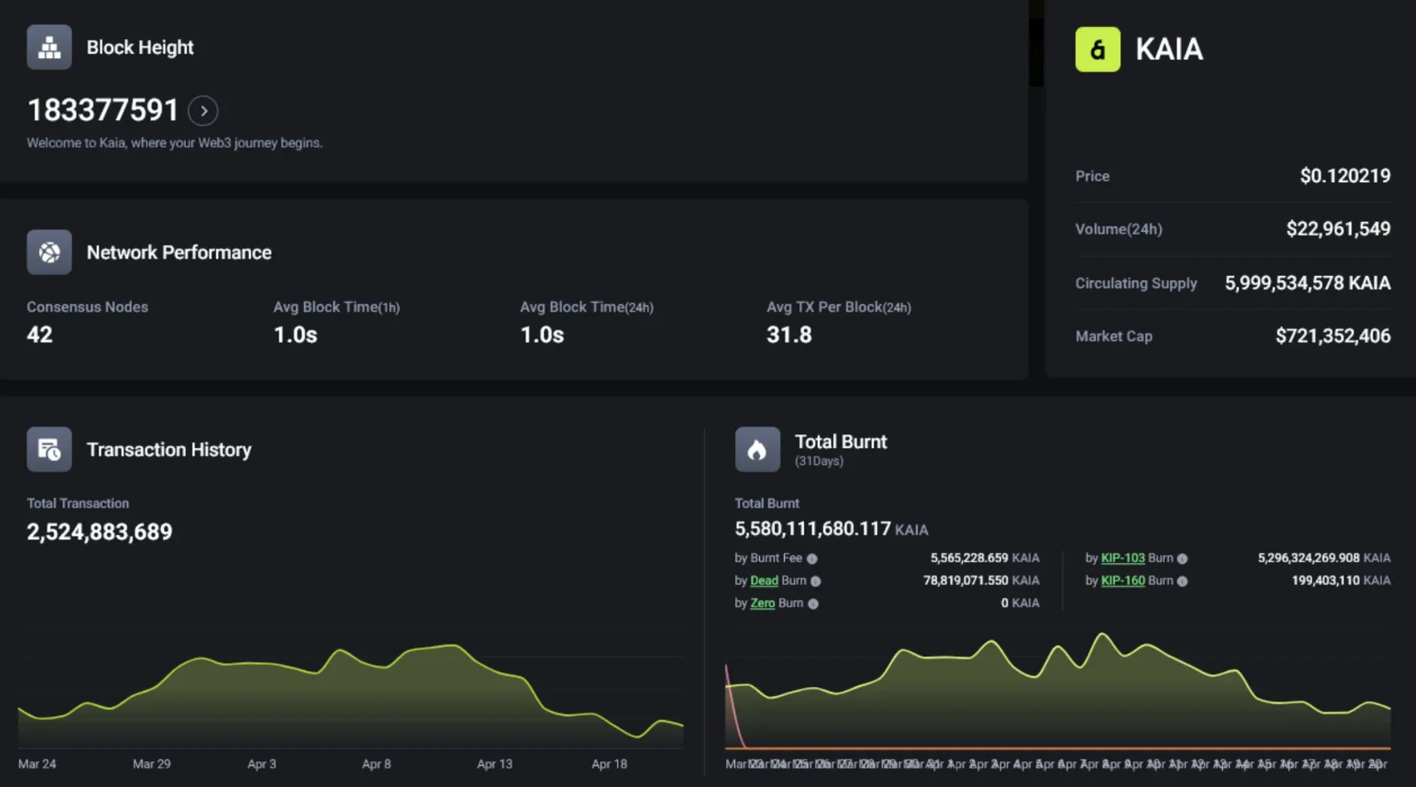Open the Dead burn address link
1416x787 pixels.
click(x=764, y=581)
